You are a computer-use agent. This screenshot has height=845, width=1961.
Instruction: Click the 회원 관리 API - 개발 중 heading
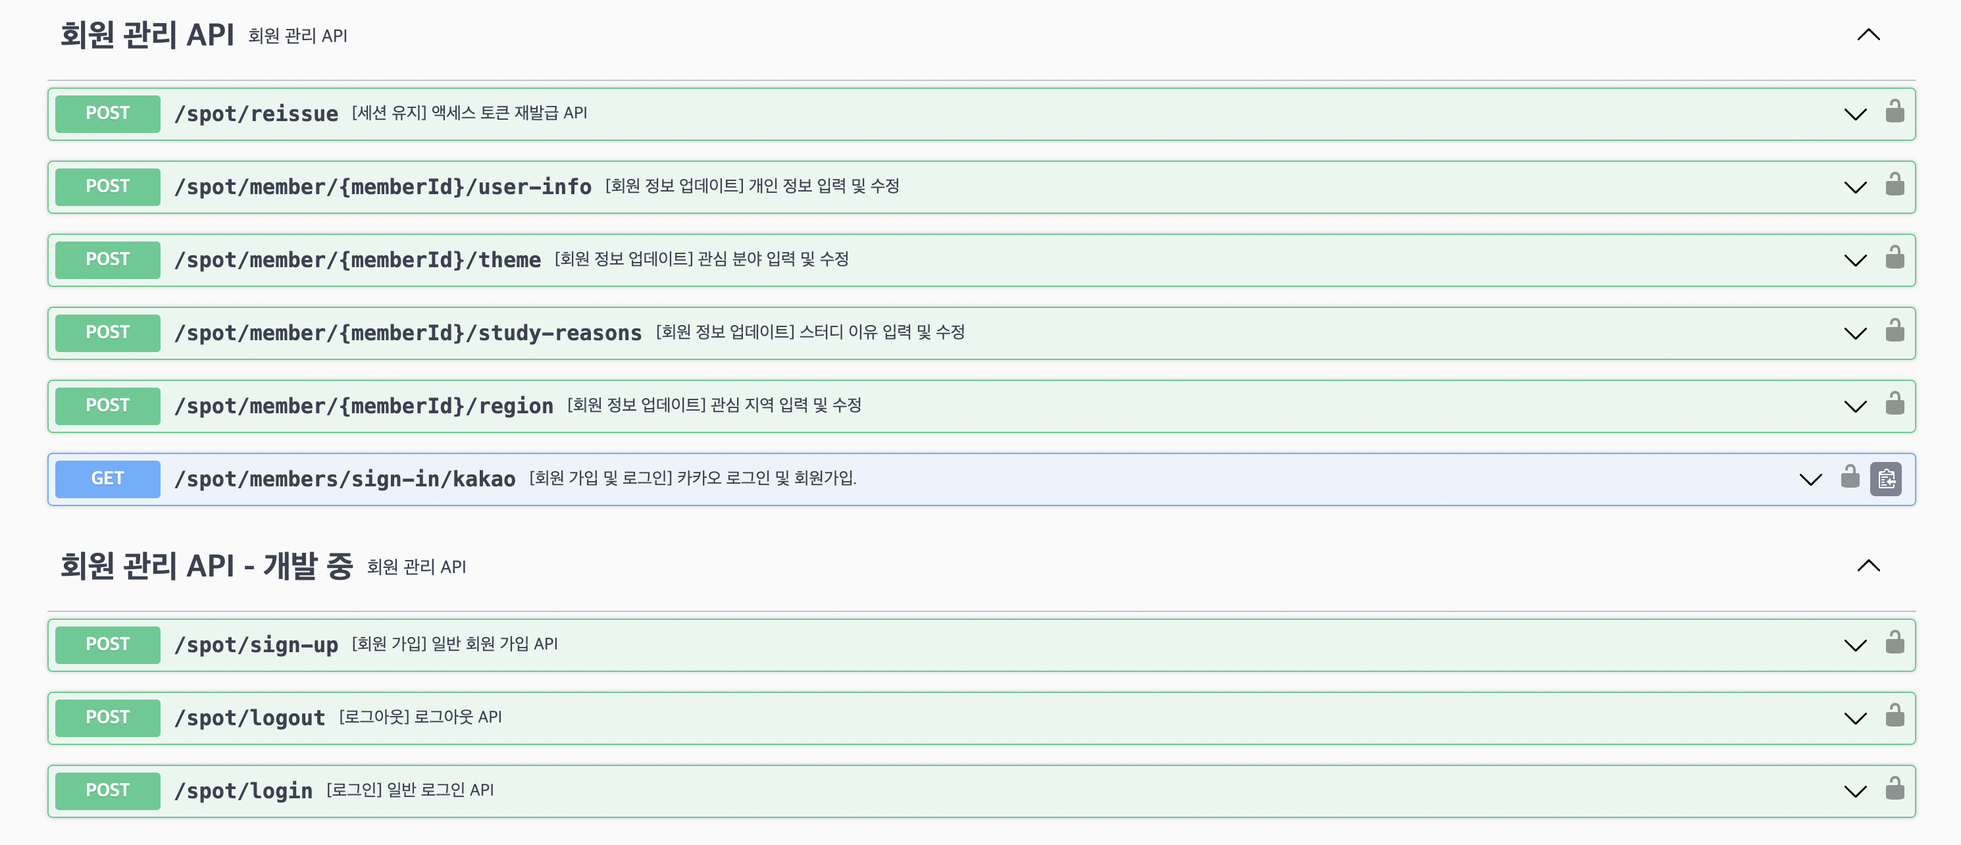(207, 565)
